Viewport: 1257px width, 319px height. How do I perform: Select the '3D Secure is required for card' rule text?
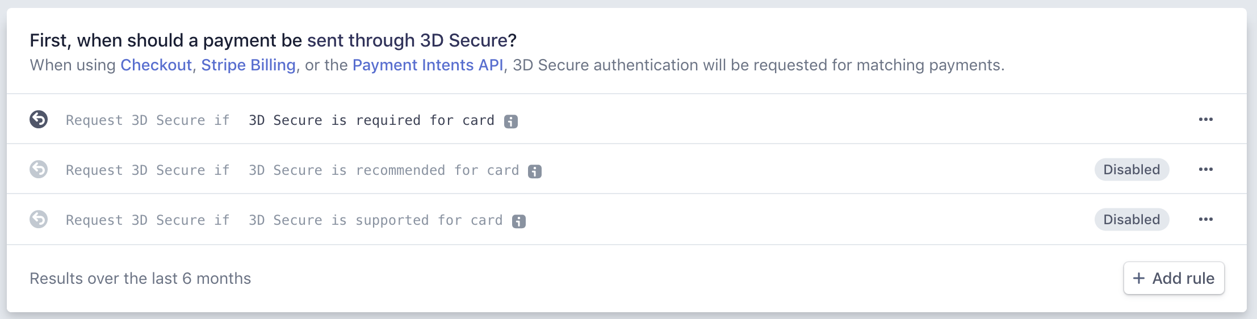[x=371, y=120]
